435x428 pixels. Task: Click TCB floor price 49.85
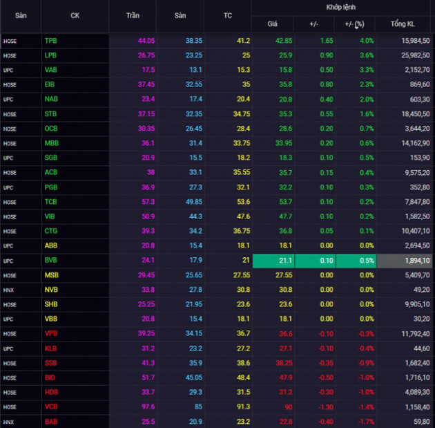pyautogui.click(x=193, y=202)
